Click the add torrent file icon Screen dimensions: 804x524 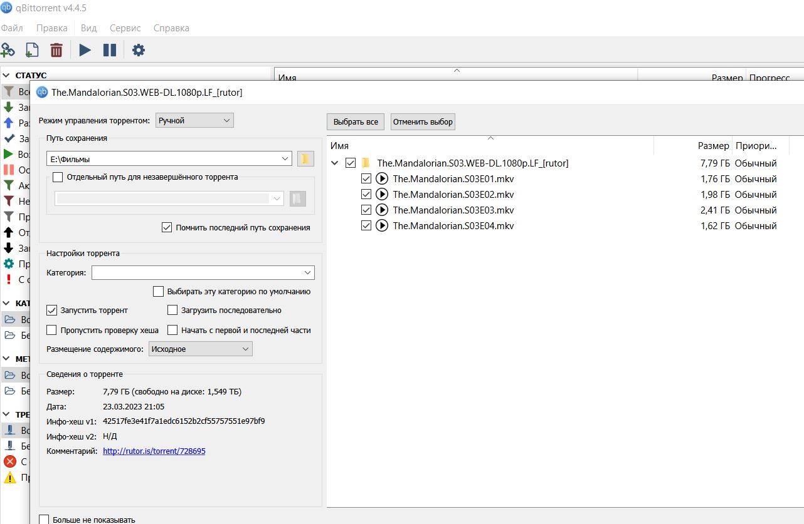click(31, 50)
